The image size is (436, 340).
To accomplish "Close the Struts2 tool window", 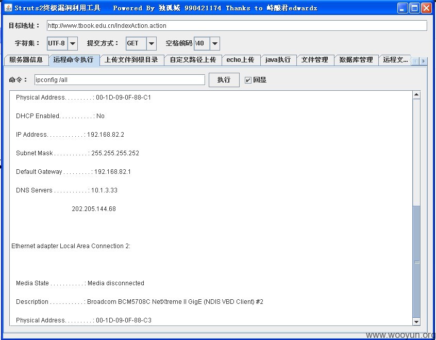I will 426,8.
